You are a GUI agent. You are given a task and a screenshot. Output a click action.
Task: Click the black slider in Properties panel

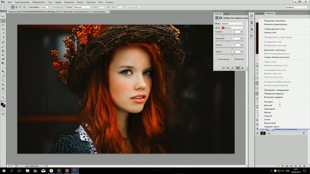point(232,55)
